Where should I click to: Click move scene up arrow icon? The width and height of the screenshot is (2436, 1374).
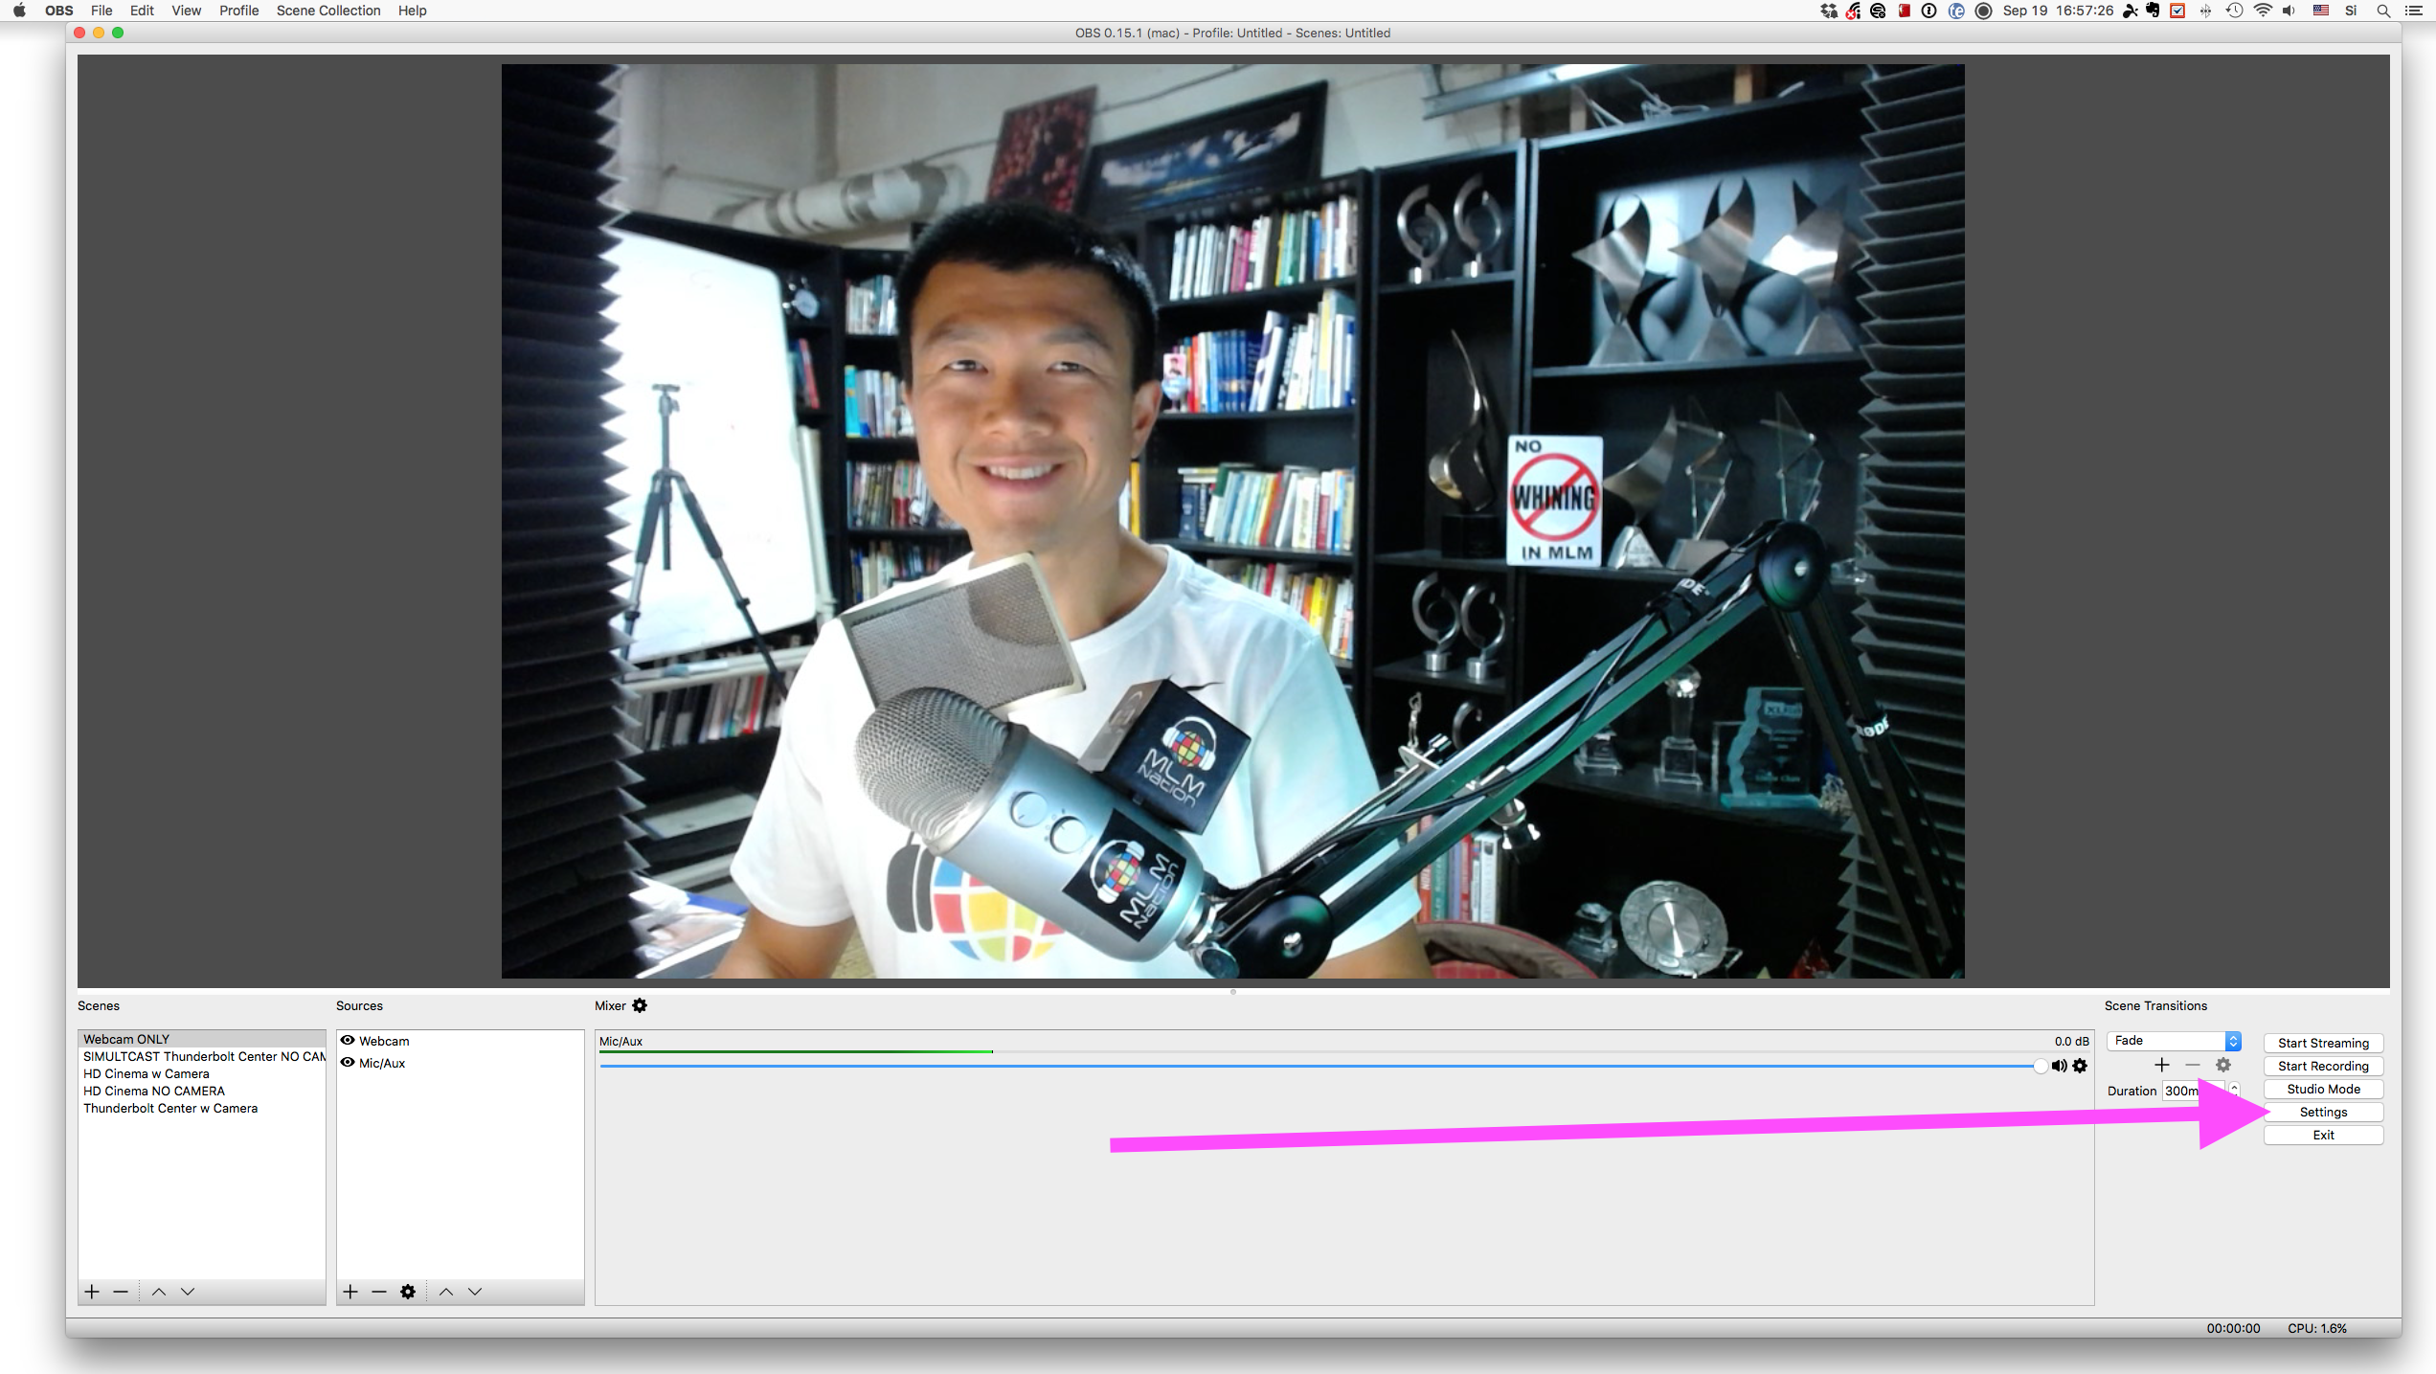click(x=157, y=1291)
